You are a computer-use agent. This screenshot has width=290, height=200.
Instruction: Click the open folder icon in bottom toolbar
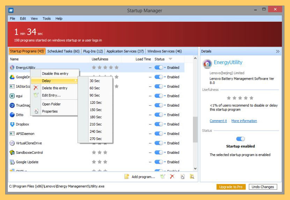pos(192,177)
